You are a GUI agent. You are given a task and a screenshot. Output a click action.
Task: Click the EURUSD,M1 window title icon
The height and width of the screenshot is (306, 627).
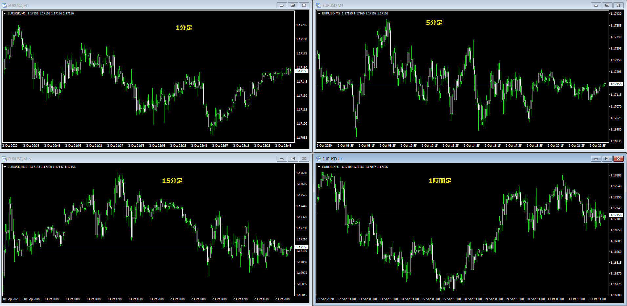click(4, 5)
